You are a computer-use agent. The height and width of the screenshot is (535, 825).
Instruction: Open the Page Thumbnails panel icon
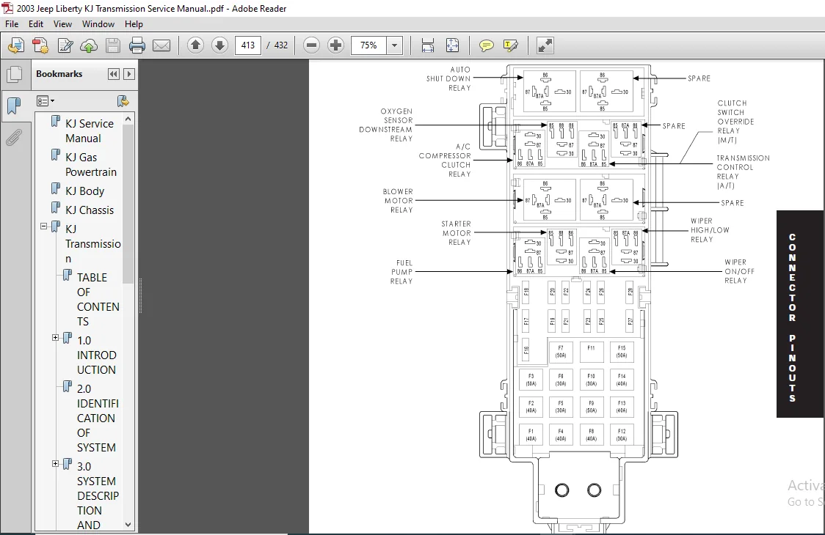point(14,75)
